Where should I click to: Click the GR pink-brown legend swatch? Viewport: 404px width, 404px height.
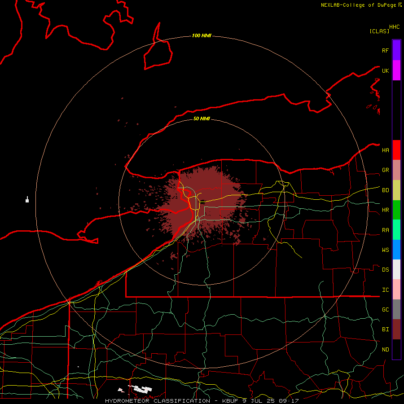(396, 170)
